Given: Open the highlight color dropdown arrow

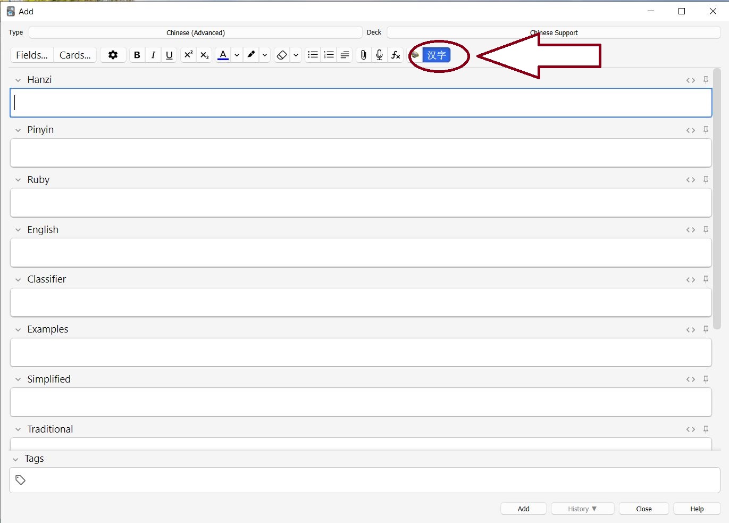Looking at the screenshot, I should [265, 55].
